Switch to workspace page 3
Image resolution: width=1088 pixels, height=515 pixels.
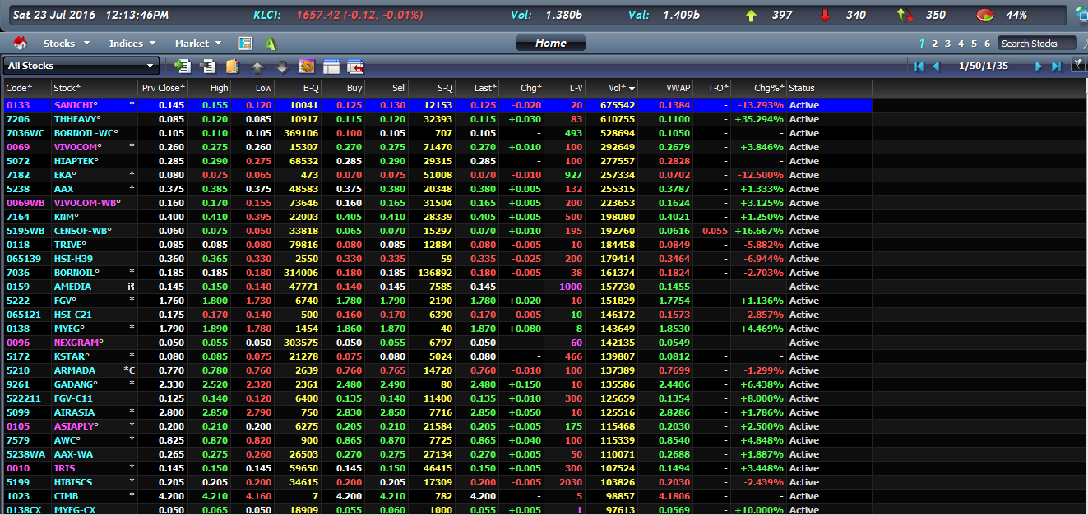[x=948, y=44]
